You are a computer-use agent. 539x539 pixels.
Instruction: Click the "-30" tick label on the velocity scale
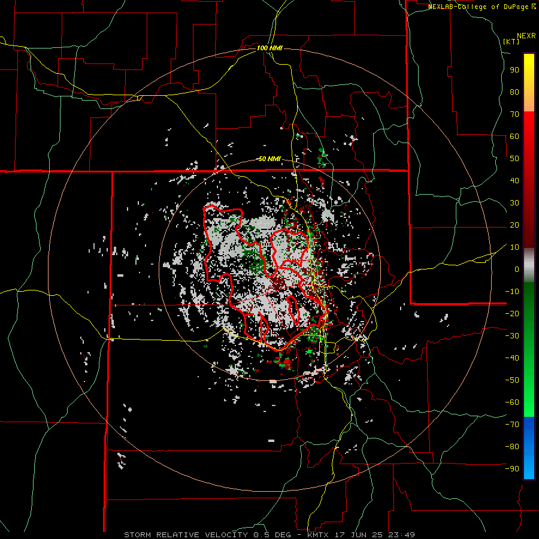512,336
